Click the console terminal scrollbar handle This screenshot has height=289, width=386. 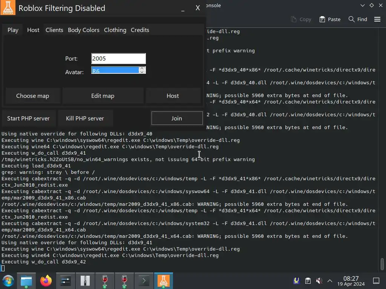click(382, 264)
